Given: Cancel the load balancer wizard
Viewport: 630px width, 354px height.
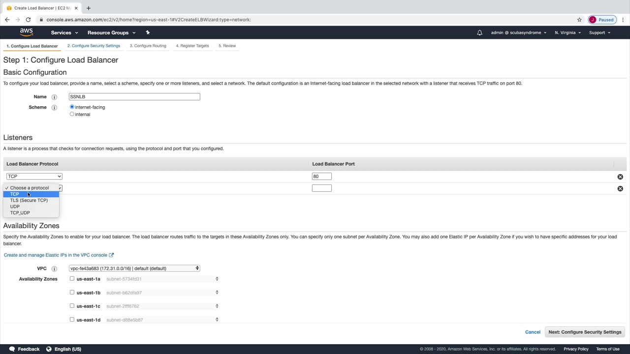Looking at the screenshot, I should (x=533, y=332).
